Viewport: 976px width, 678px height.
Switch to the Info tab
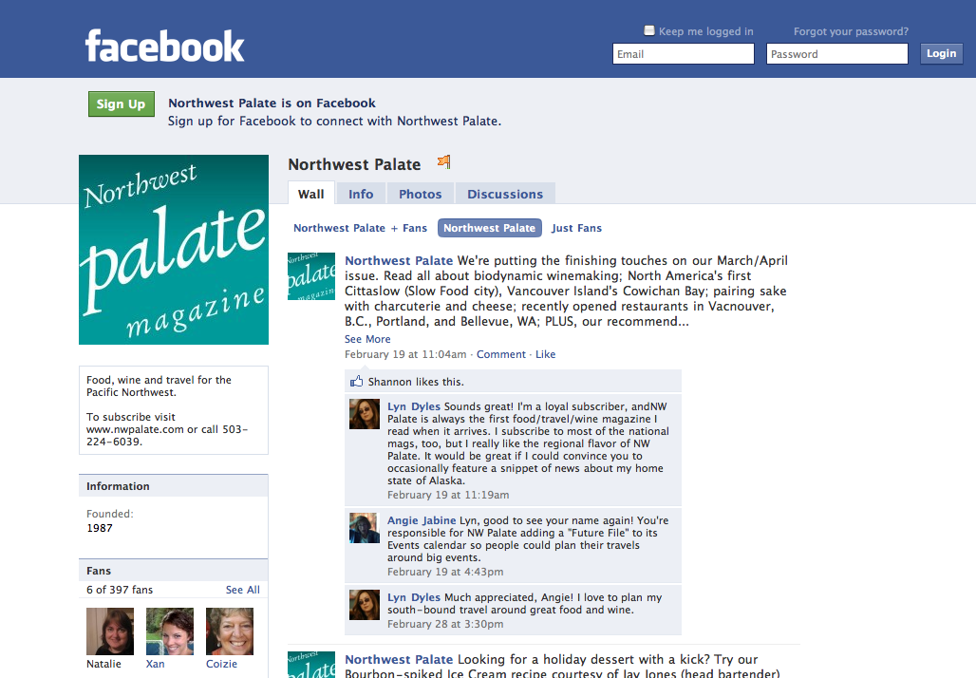coord(361,194)
